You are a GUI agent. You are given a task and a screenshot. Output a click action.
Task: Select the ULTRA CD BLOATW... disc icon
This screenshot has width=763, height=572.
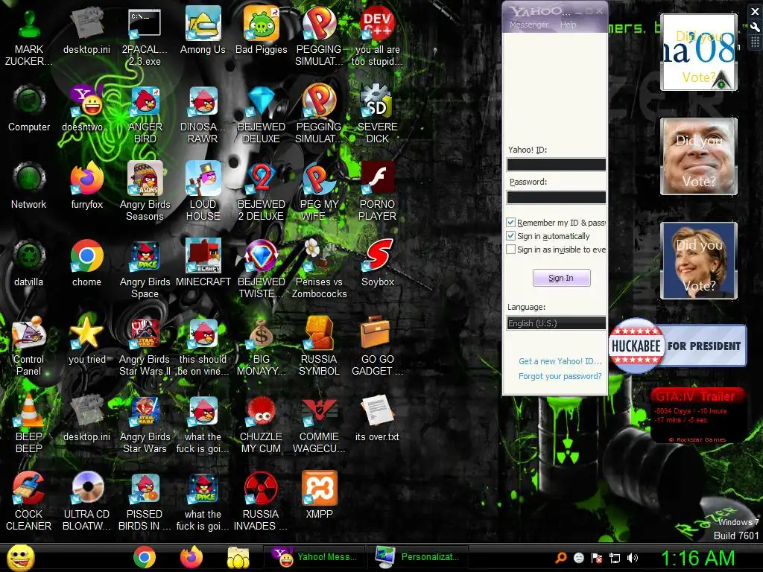click(x=86, y=501)
